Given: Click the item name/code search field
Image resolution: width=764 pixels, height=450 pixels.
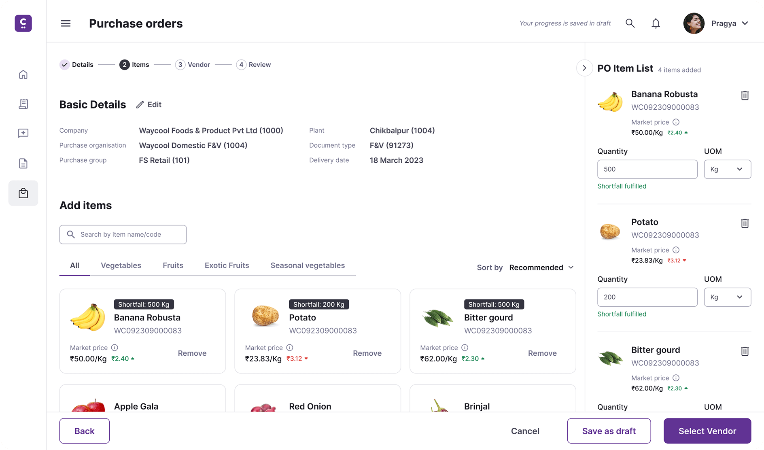Looking at the screenshot, I should 123,235.
